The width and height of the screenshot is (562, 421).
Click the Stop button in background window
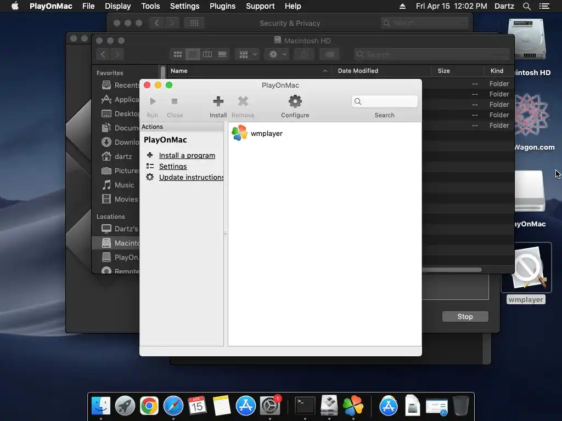point(465,316)
